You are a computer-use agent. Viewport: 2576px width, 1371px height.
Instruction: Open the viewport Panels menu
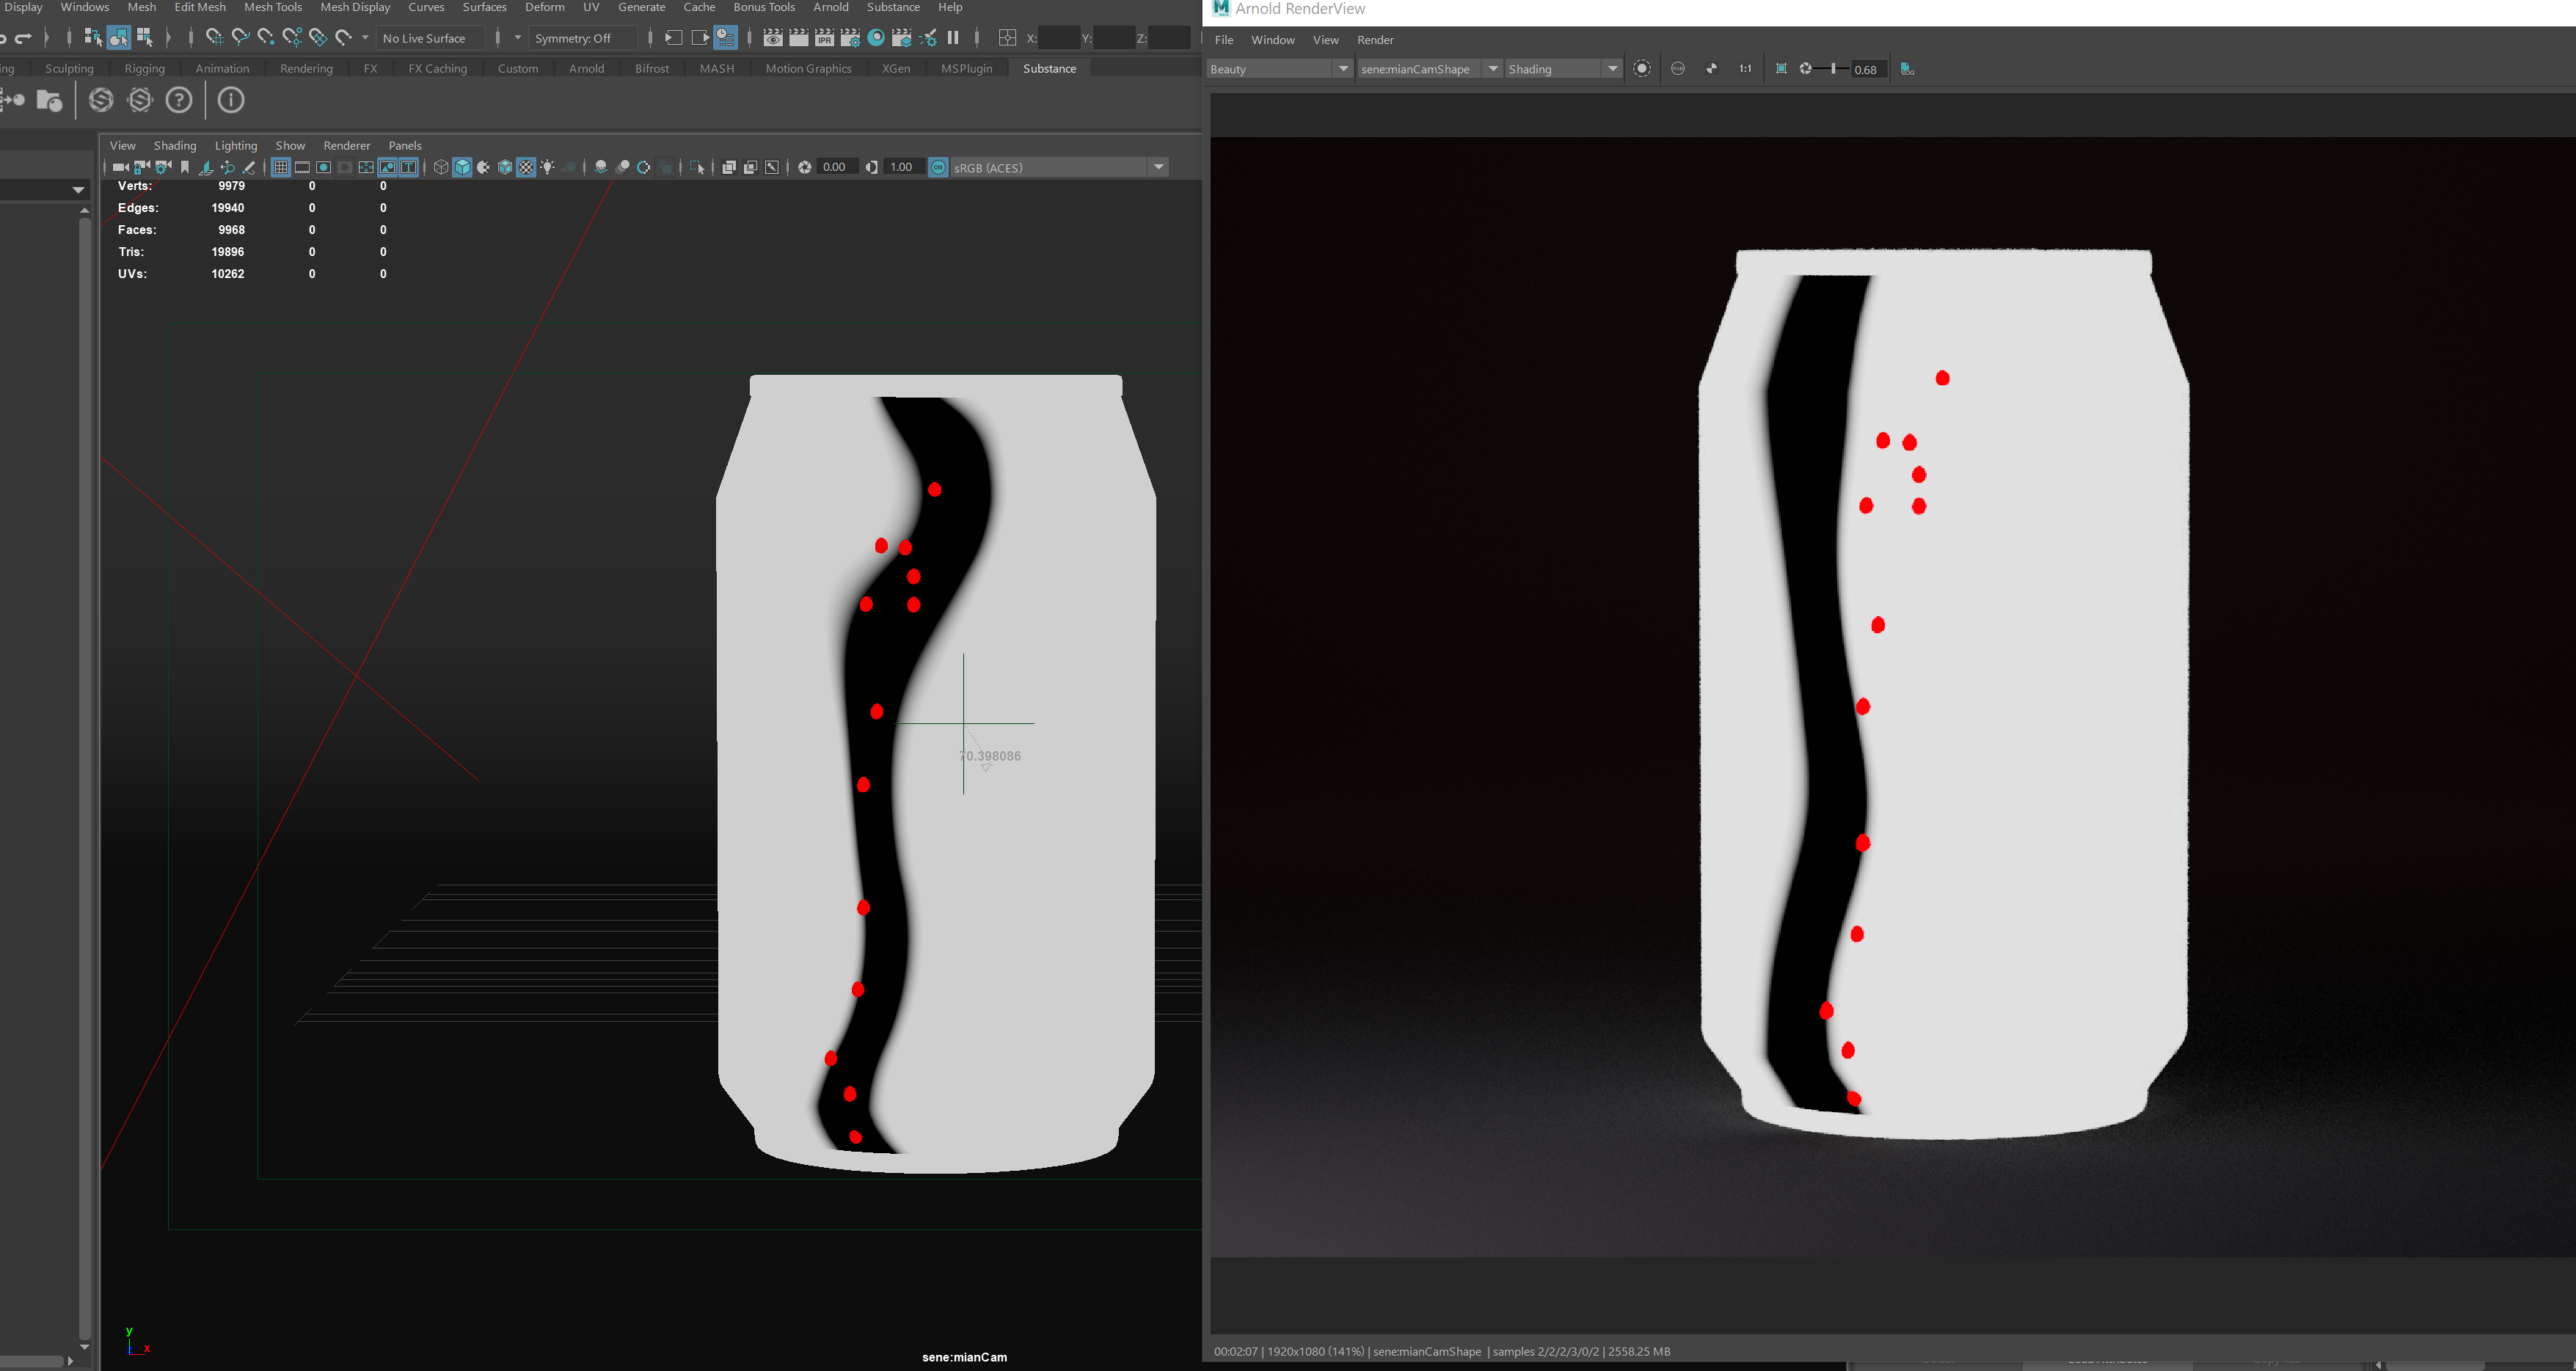[x=405, y=145]
